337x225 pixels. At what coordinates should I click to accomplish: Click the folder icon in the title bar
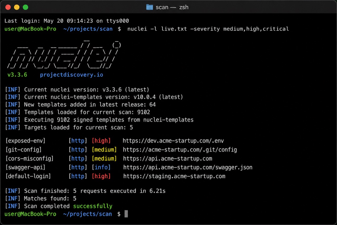(150, 7)
